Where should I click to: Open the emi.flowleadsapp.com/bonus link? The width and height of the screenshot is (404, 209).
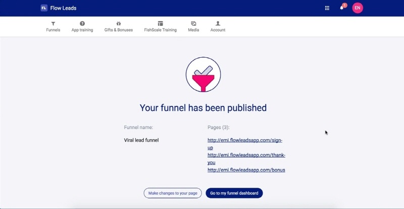point(246,170)
